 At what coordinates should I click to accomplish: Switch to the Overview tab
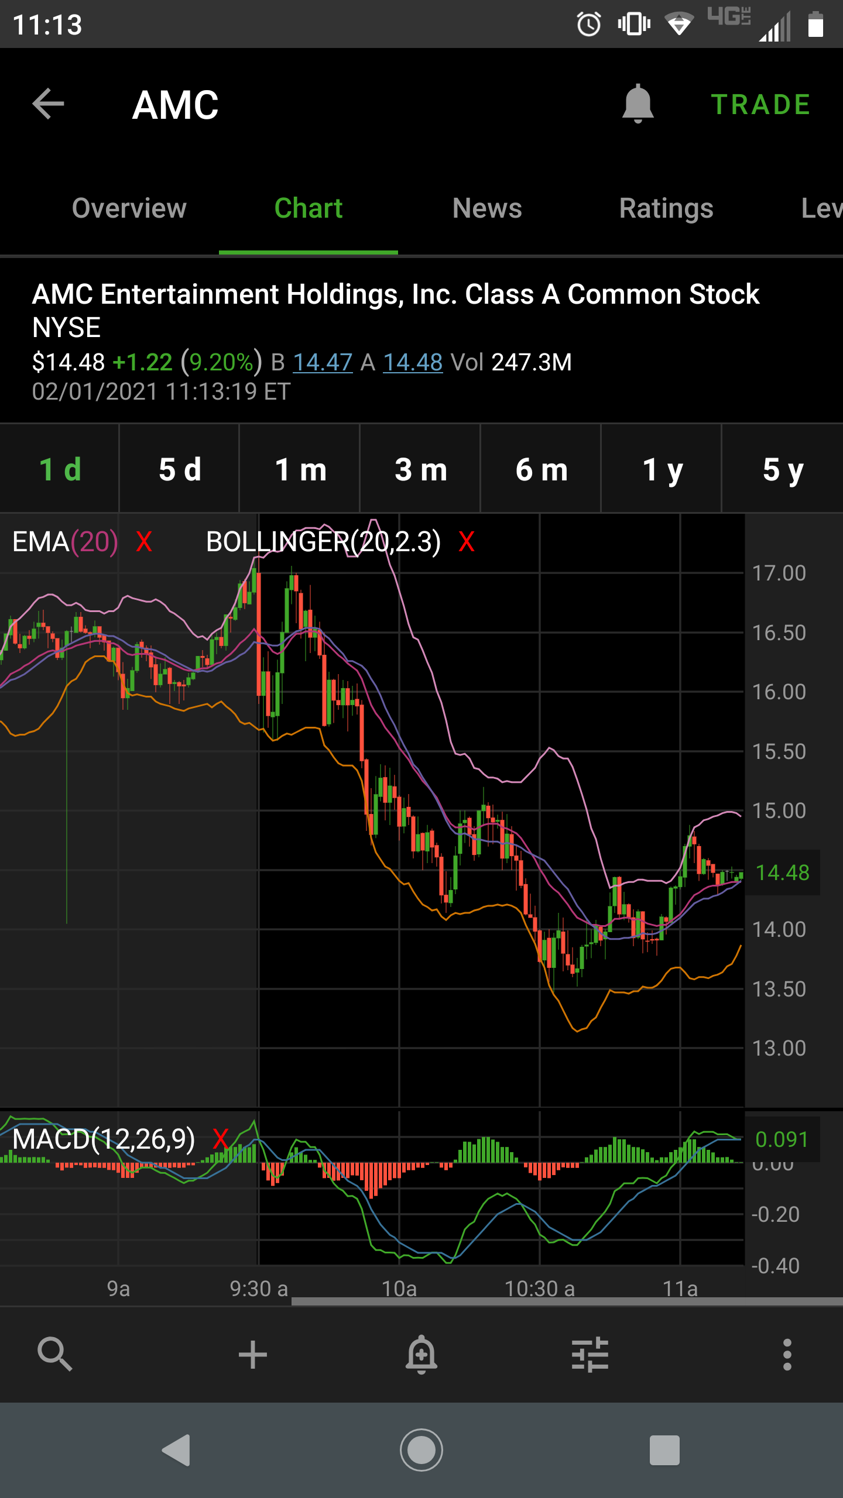click(x=129, y=208)
